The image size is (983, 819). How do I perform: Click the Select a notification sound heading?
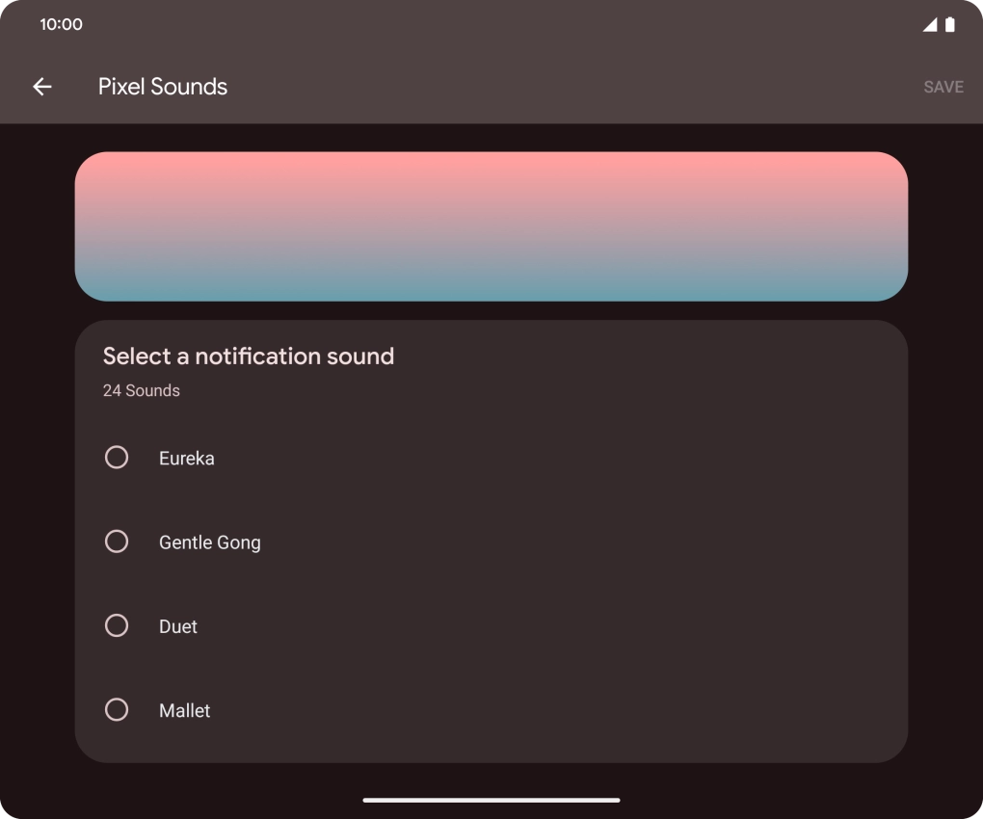coord(248,356)
